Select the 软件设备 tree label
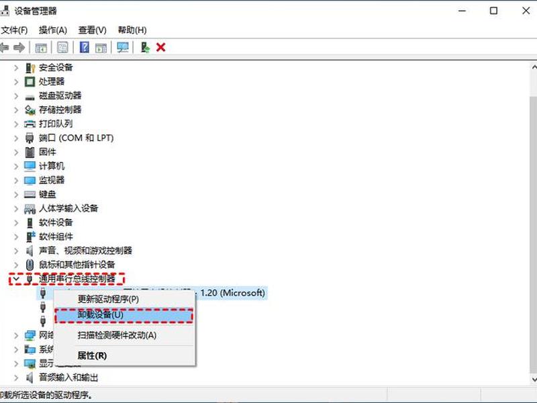This screenshot has width=537, height=403. click(x=56, y=223)
